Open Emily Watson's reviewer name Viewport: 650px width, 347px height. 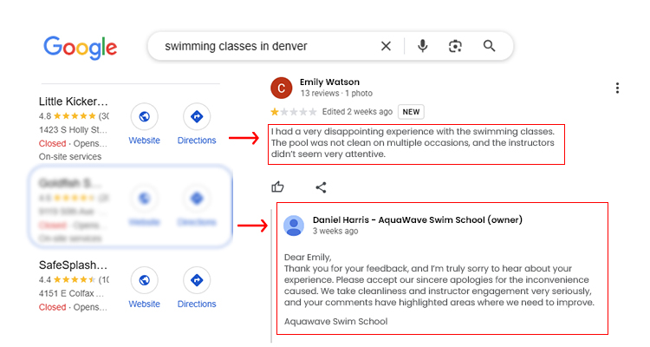(x=329, y=82)
